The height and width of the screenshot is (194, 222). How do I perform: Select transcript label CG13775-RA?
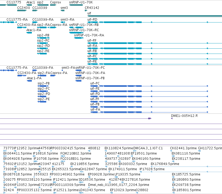(x=17, y=19)
